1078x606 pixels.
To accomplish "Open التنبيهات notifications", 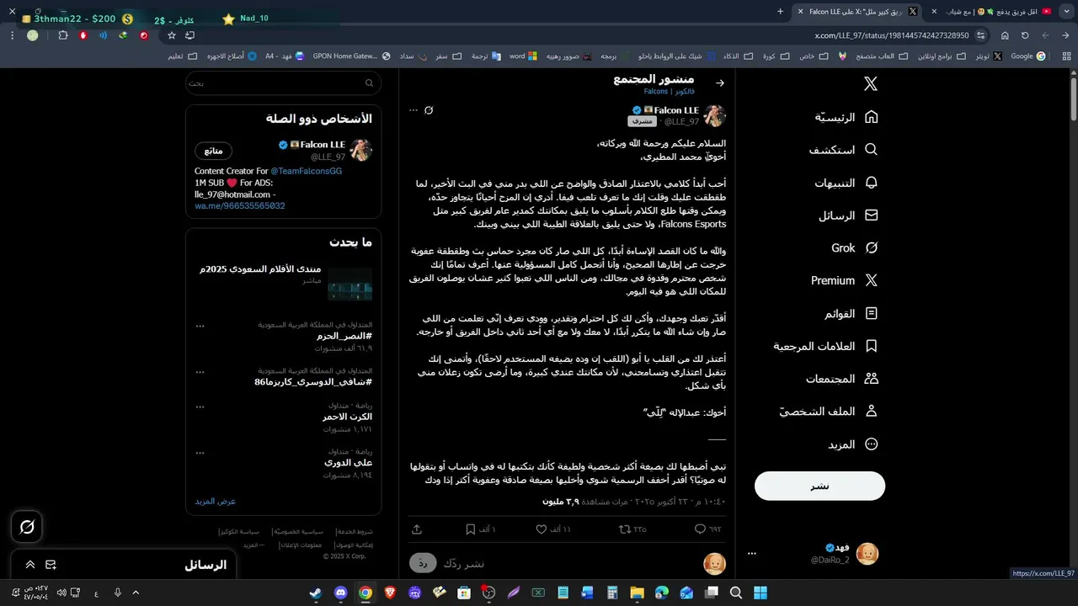I will [846, 183].
